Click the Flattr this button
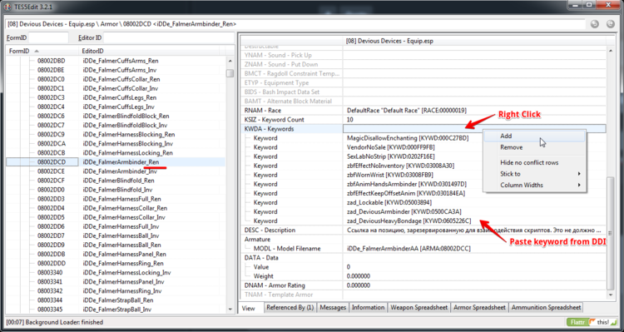 point(591,322)
